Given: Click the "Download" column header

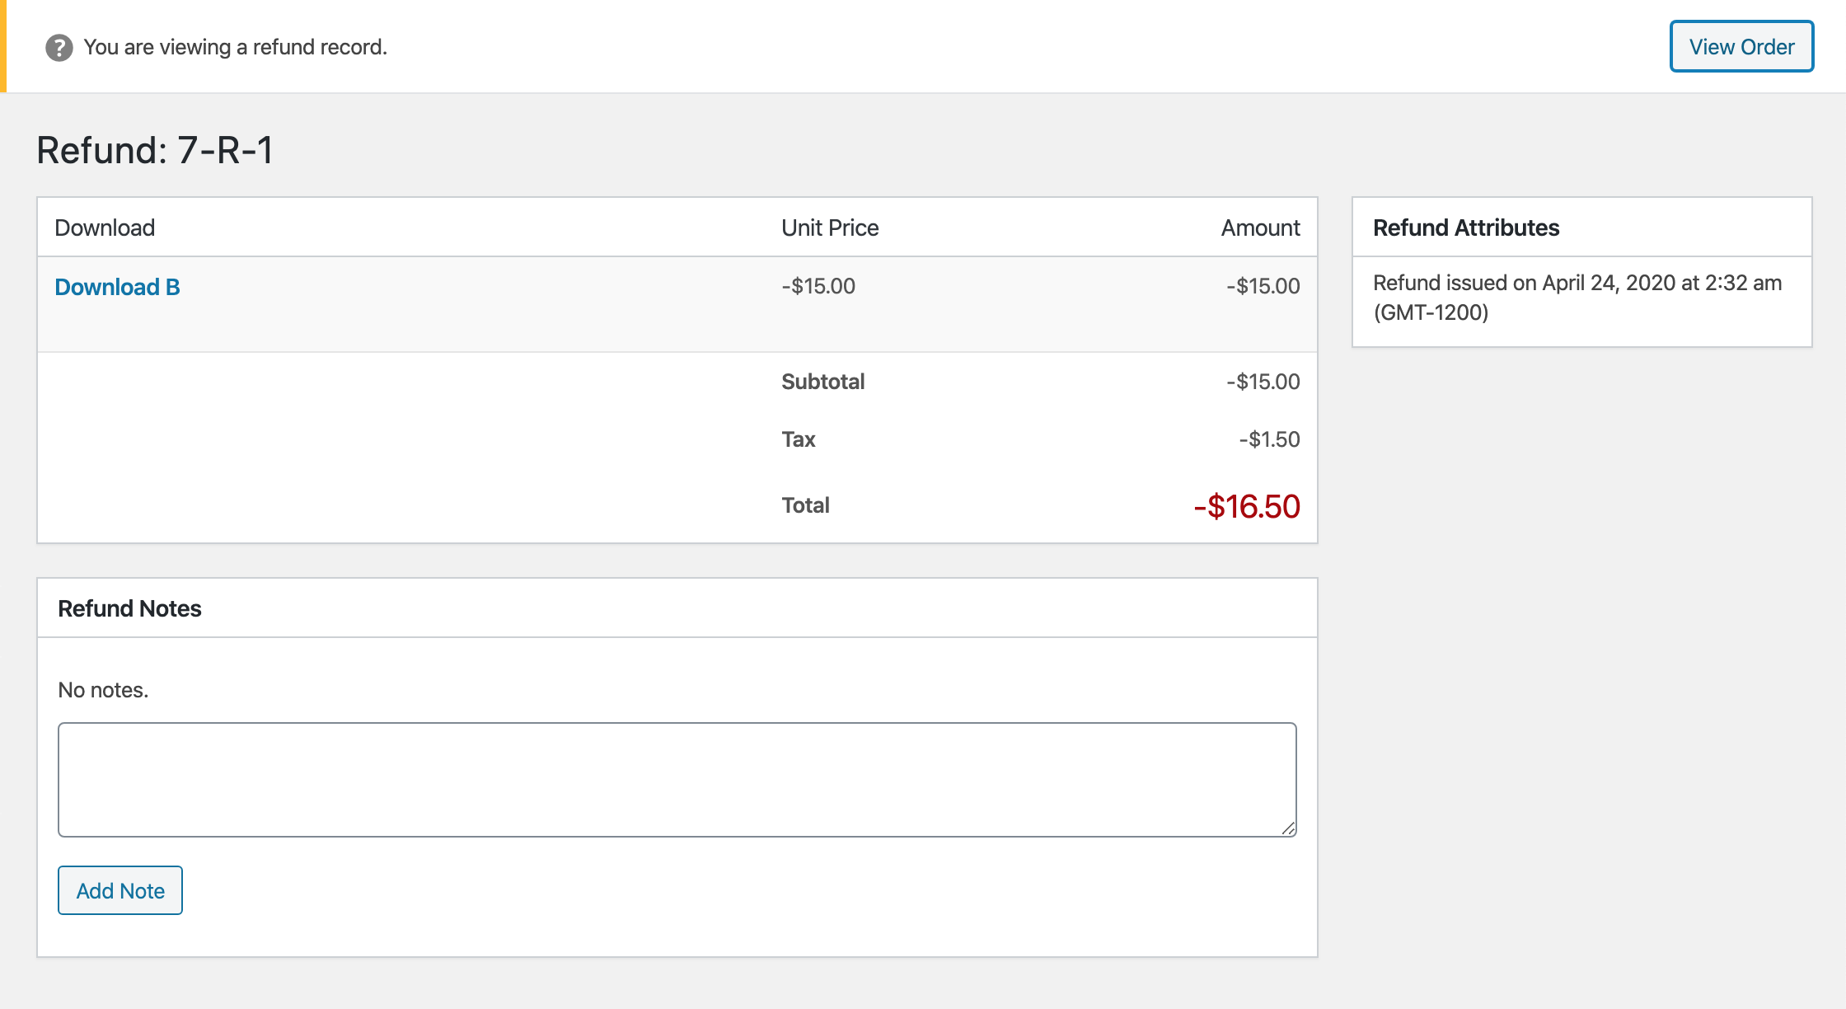Looking at the screenshot, I should (105, 228).
